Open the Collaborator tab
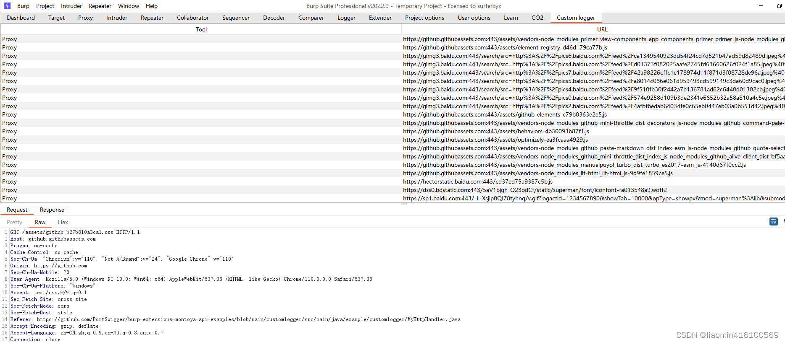The image size is (785, 342). tap(193, 18)
